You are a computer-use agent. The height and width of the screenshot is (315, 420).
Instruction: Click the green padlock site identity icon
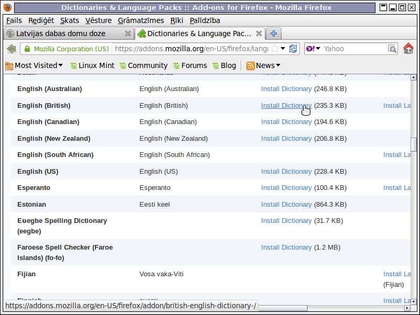27,49
